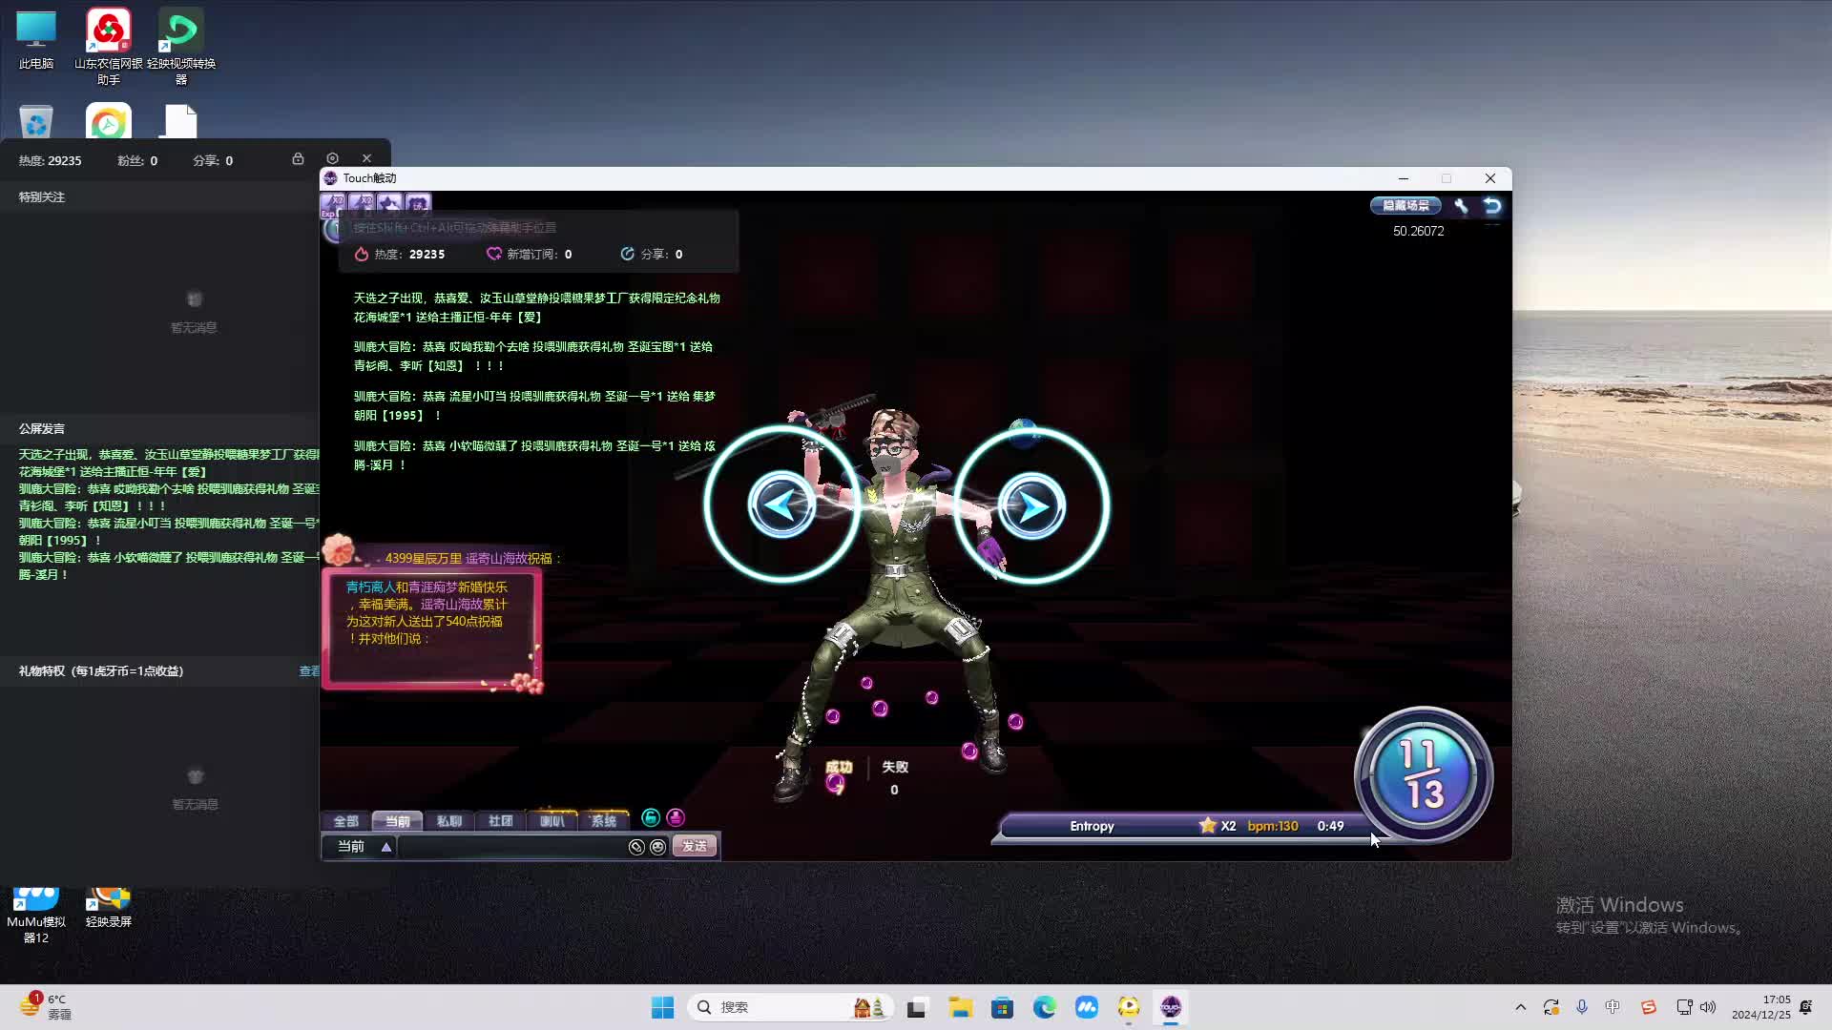Click the Entropy song progress bar
The height and width of the screenshot is (1030, 1832).
pos(1183,827)
